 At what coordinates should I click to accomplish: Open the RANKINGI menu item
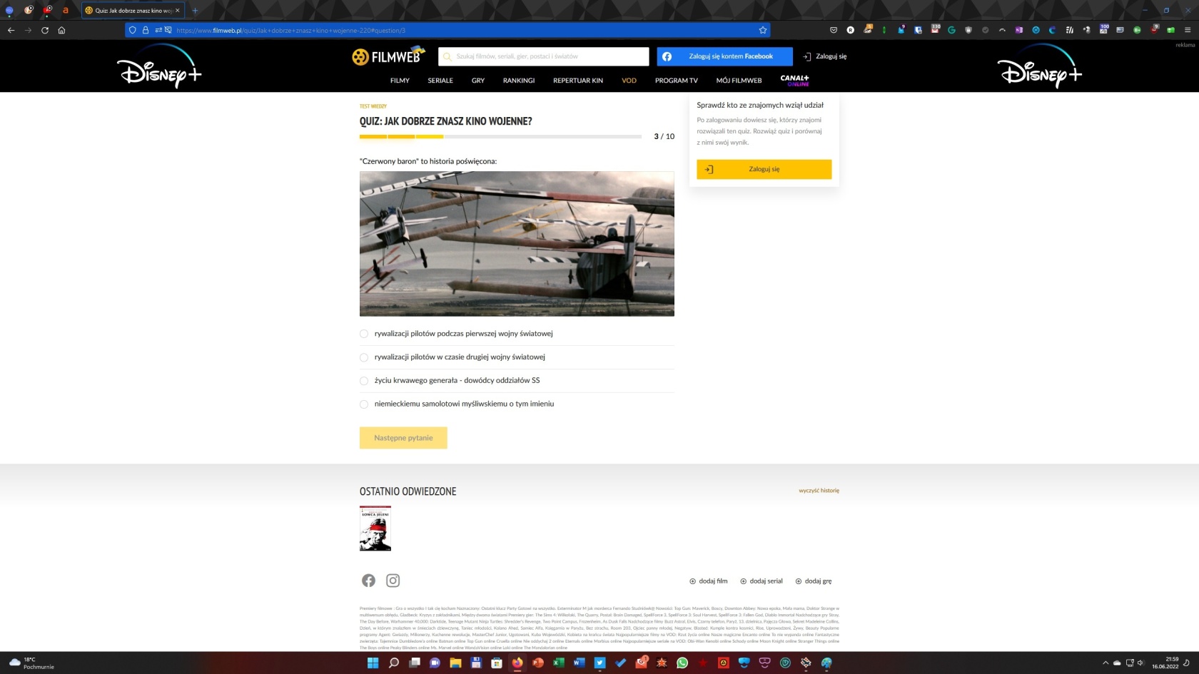[518, 81]
